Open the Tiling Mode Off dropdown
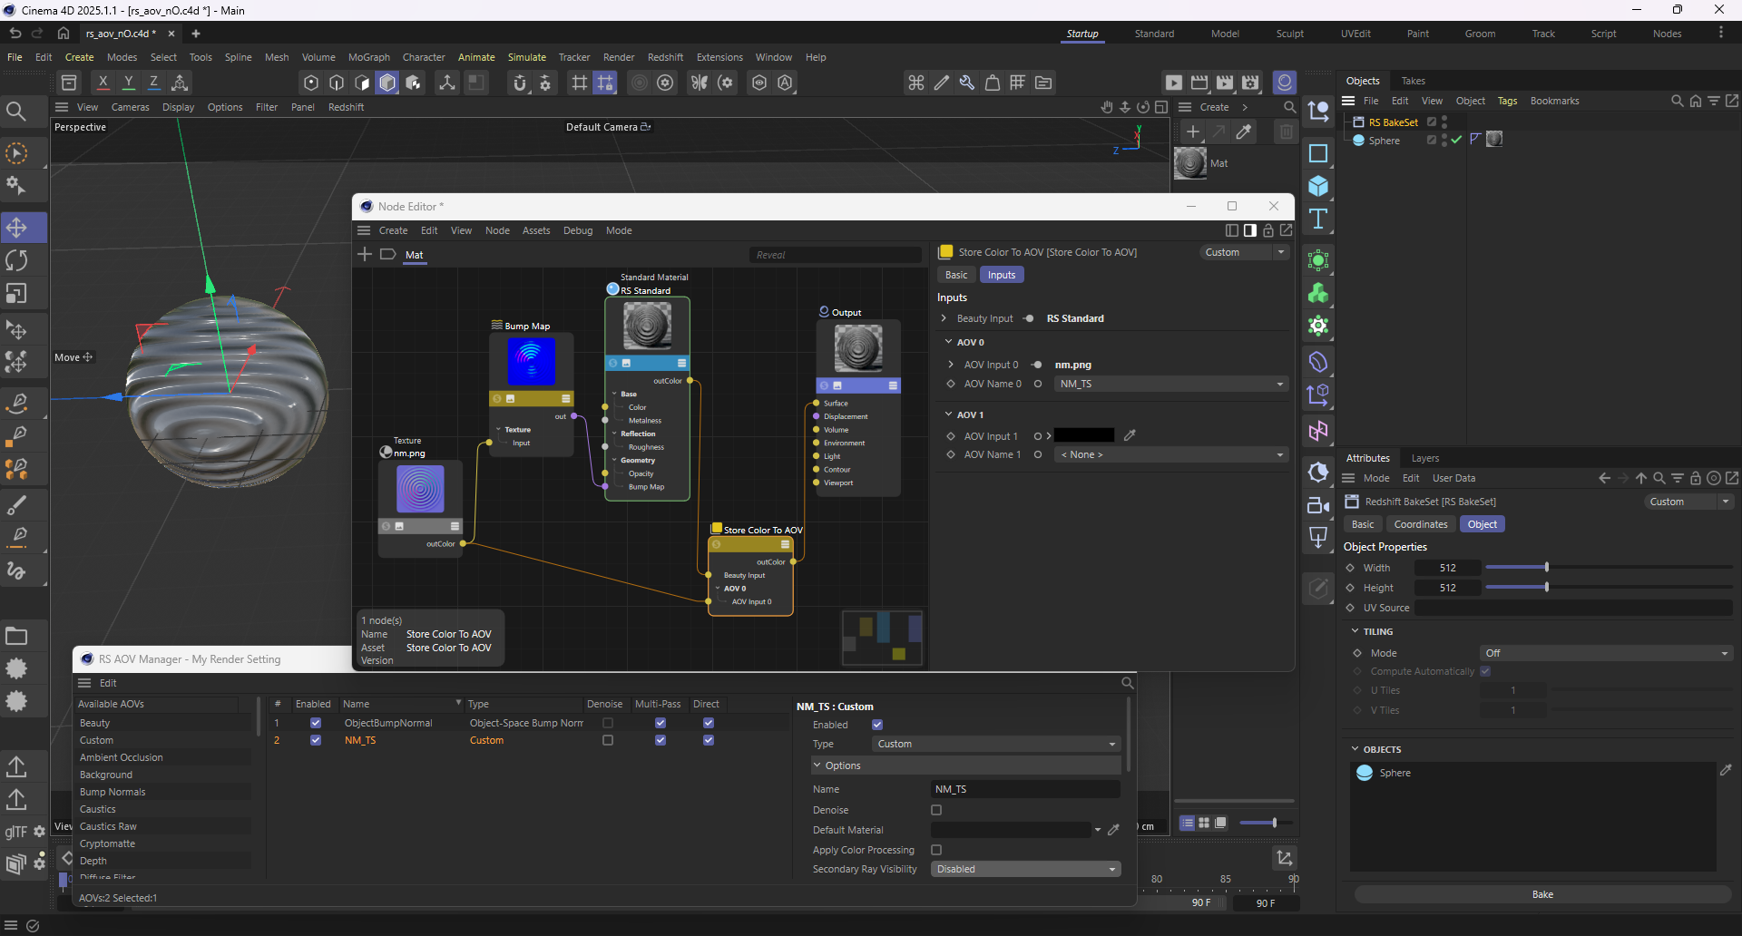Viewport: 1742px width, 936px height. pyautogui.click(x=1606, y=653)
